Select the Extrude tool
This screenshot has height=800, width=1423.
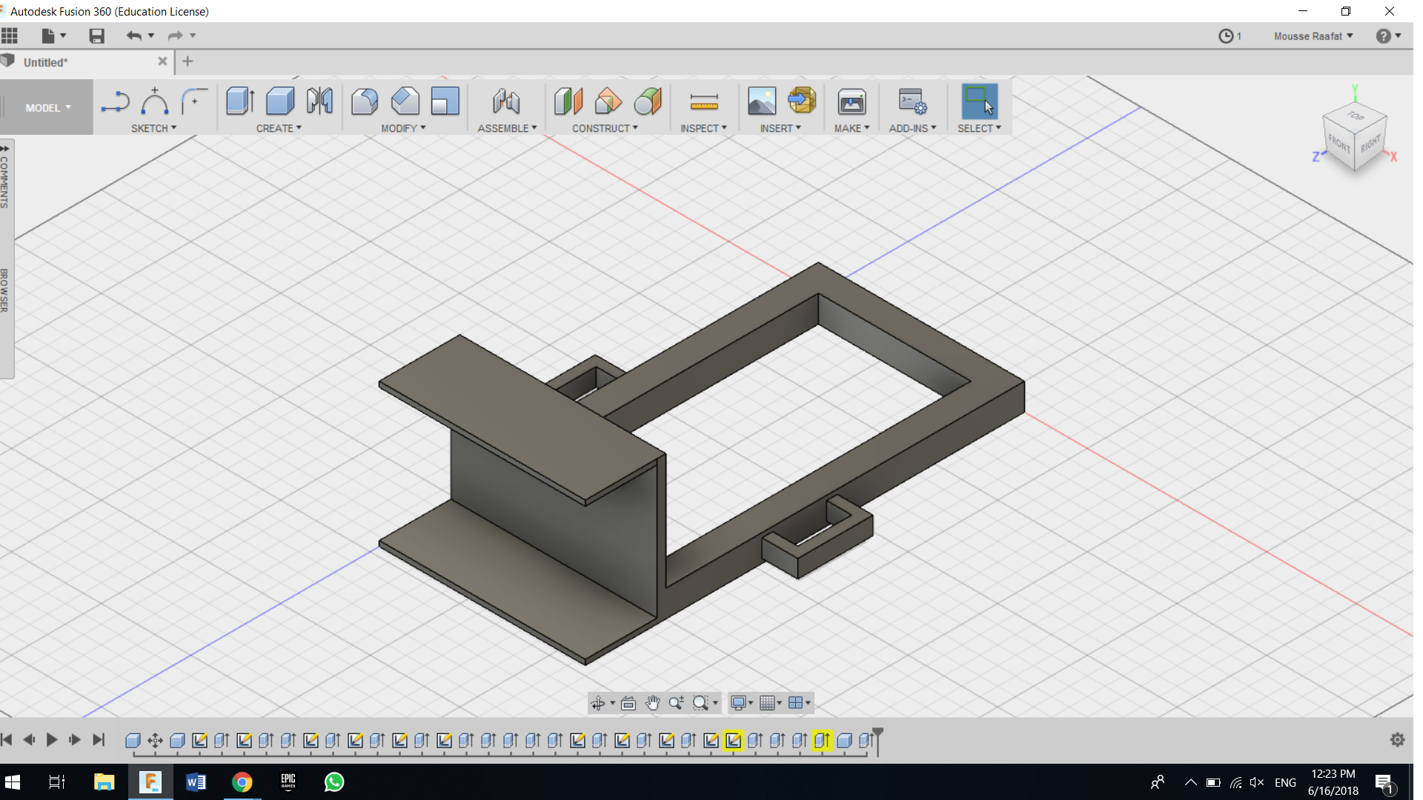tap(240, 101)
